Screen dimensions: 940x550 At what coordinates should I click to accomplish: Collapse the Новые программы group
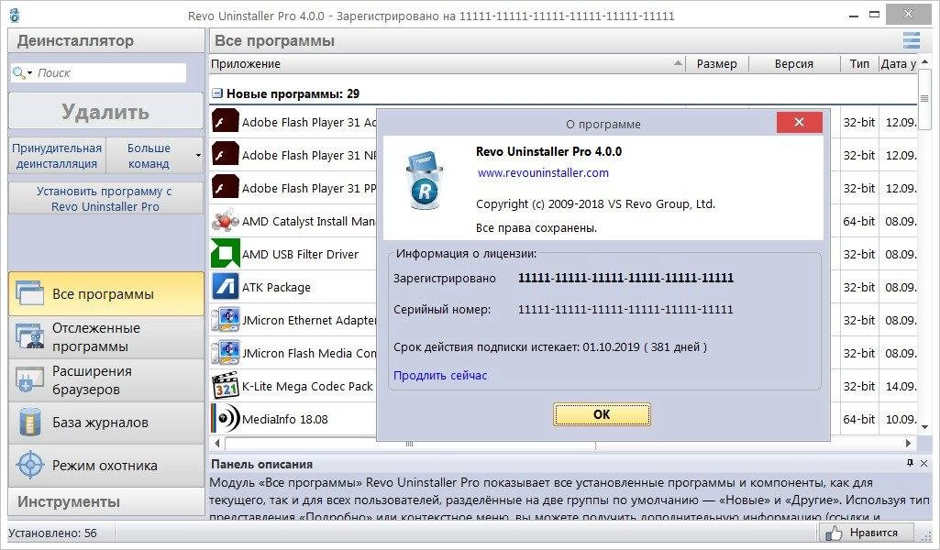pyautogui.click(x=217, y=93)
